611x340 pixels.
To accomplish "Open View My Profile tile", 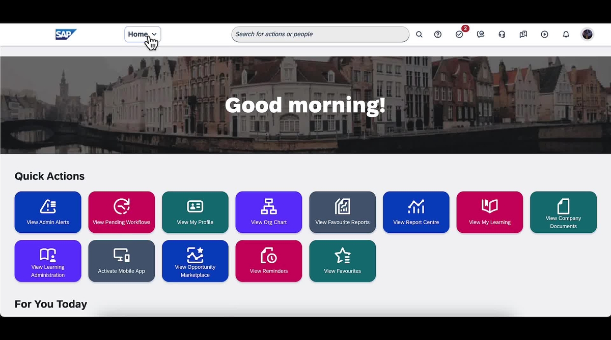I will [x=195, y=212].
